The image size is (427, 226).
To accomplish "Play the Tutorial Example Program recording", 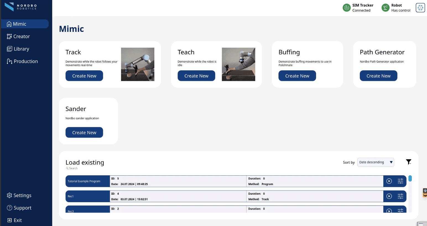I will point(389,181).
